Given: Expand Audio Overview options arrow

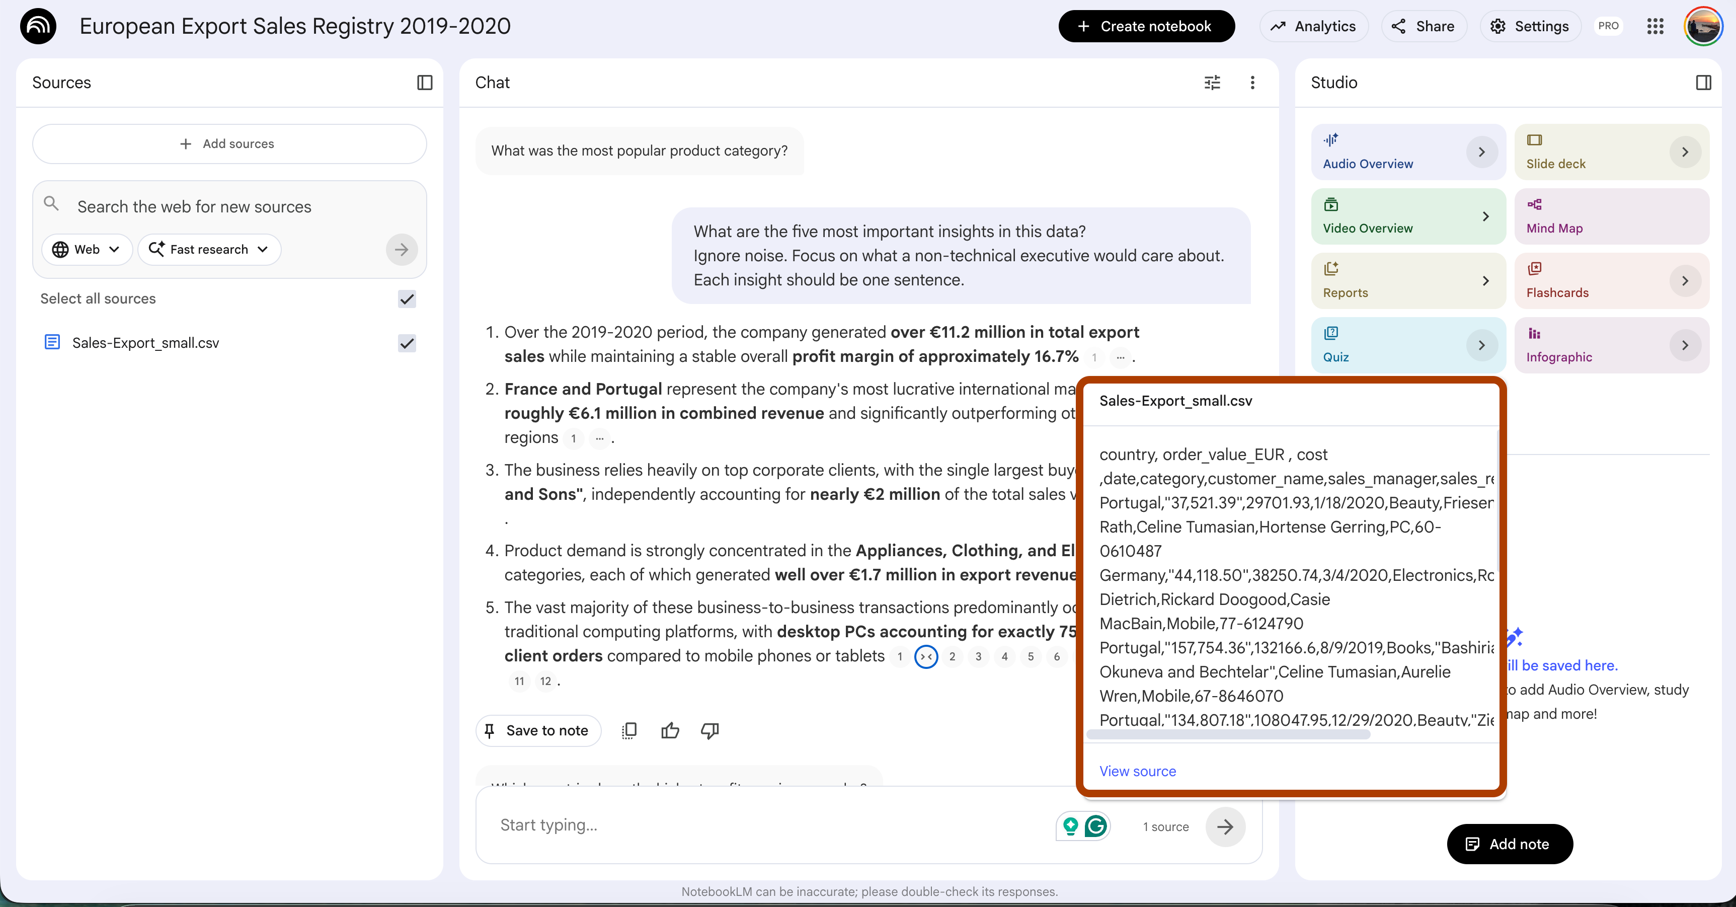Looking at the screenshot, I should coord(1481,152).
